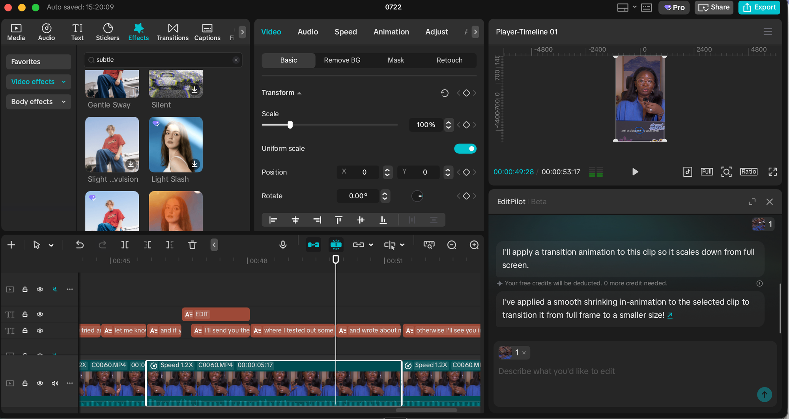This screenshot has width=789, height=419.
Task: Open the Text tools panel
Action: click(77, 32)
